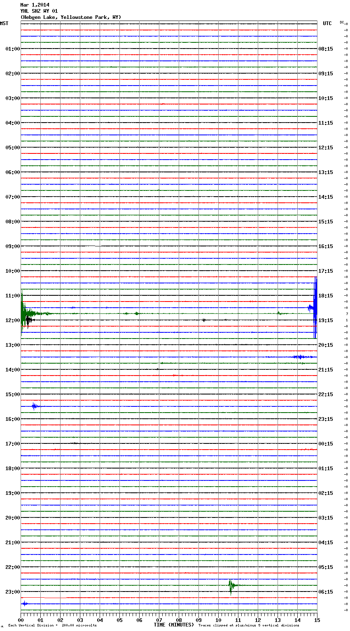Click the '15' minute-axis tick label
Screen dimensions: 350x631
(x=317, y=620)
